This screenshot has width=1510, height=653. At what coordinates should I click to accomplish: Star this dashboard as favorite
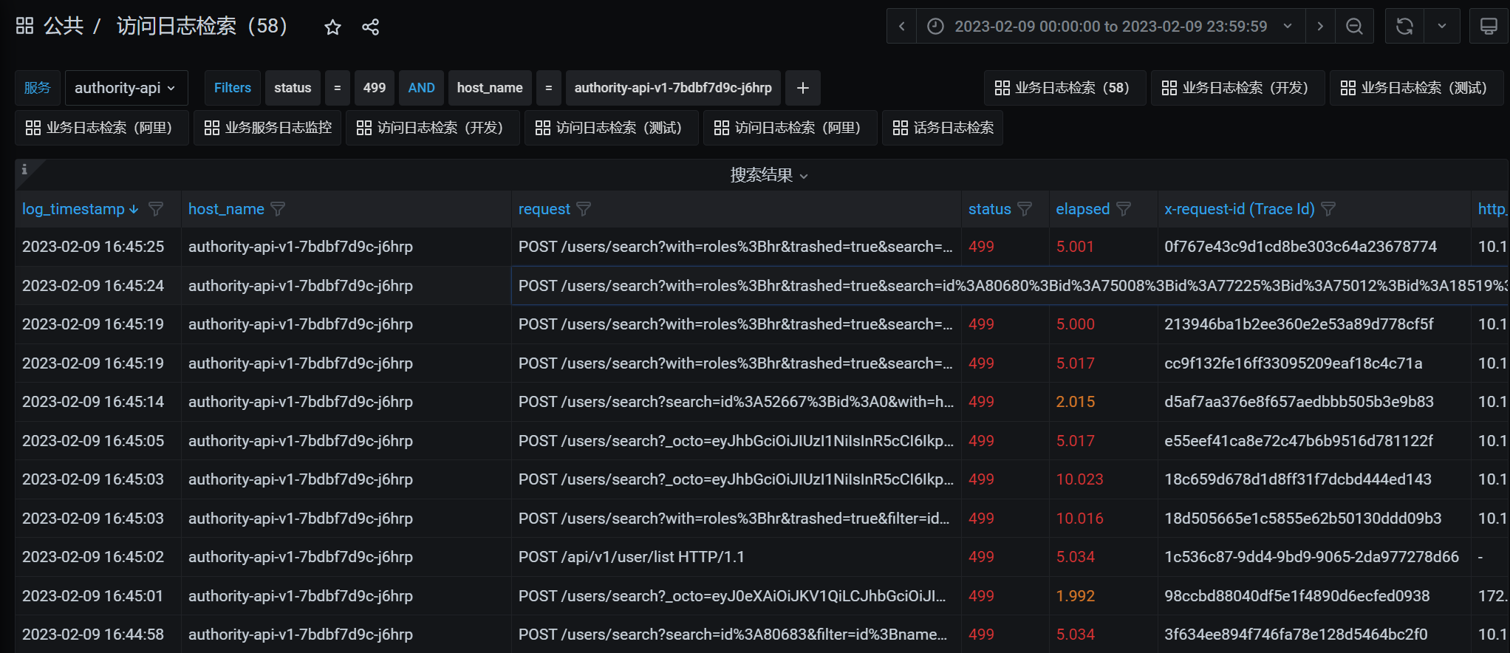[332, 27]
